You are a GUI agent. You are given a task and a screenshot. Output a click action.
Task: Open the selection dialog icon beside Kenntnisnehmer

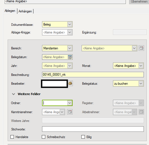point(70,112)
